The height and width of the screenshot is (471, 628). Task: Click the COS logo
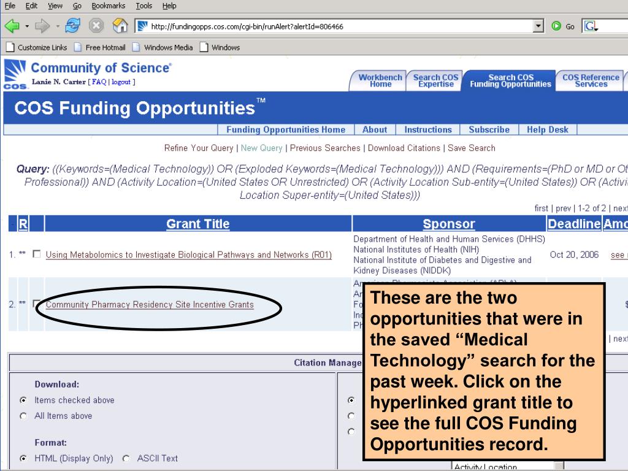pos(15,74)
